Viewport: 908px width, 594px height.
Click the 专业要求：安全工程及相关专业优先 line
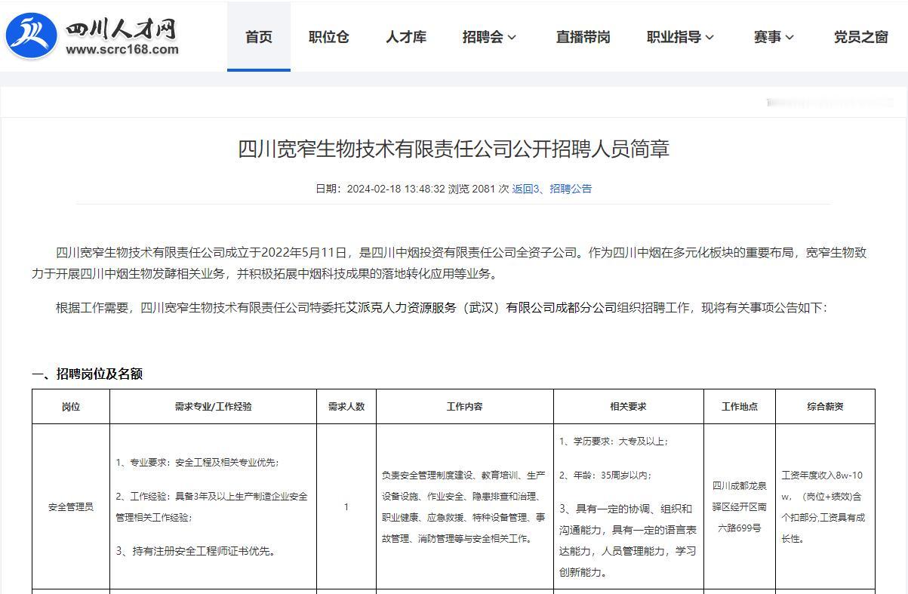(197, 462)
